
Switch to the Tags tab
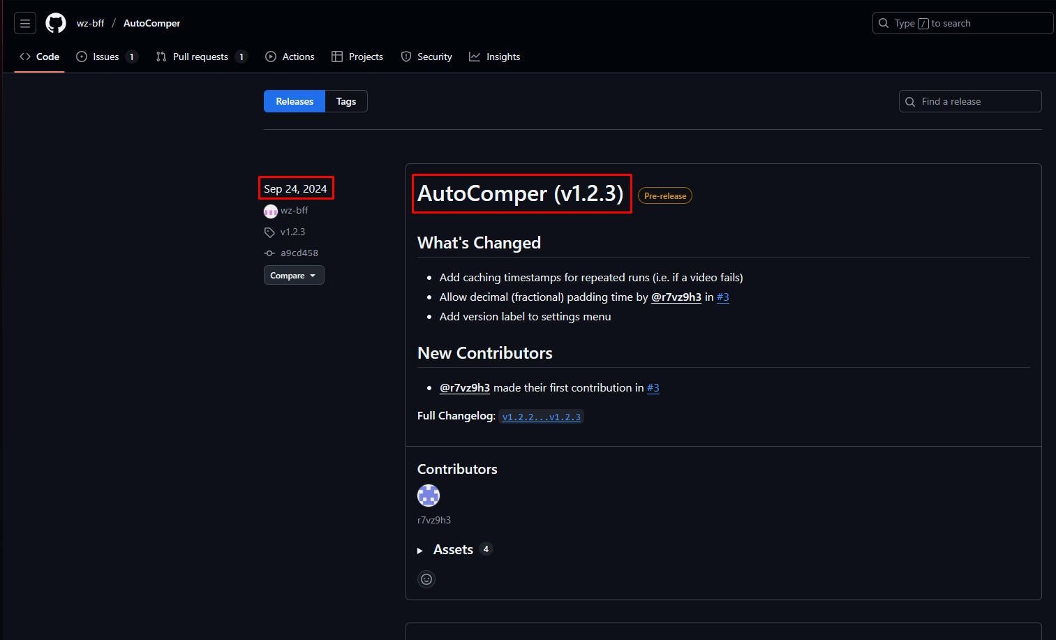click(346, 101)
